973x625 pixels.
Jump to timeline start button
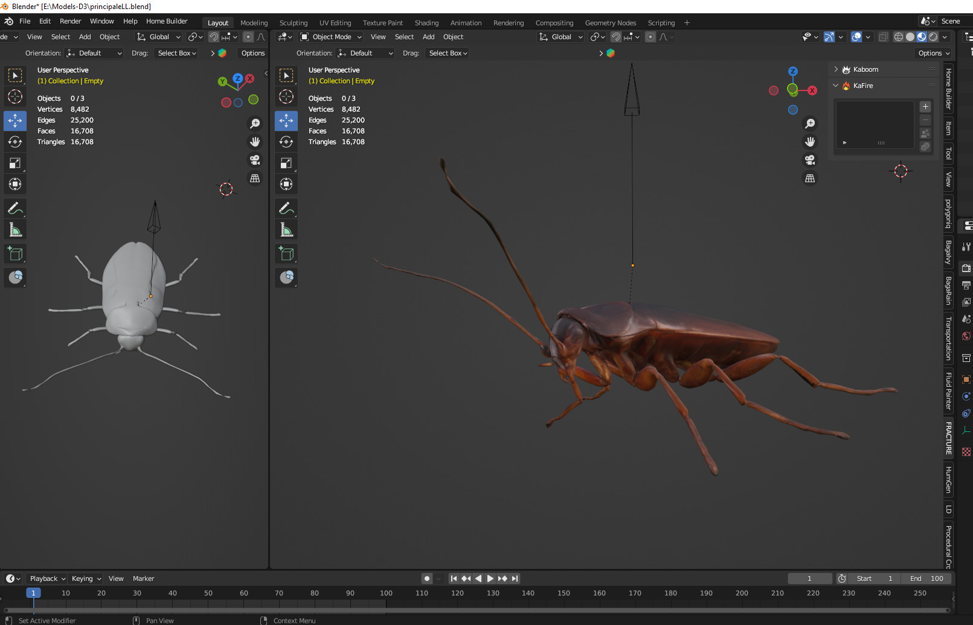click(x=454, y=579)
